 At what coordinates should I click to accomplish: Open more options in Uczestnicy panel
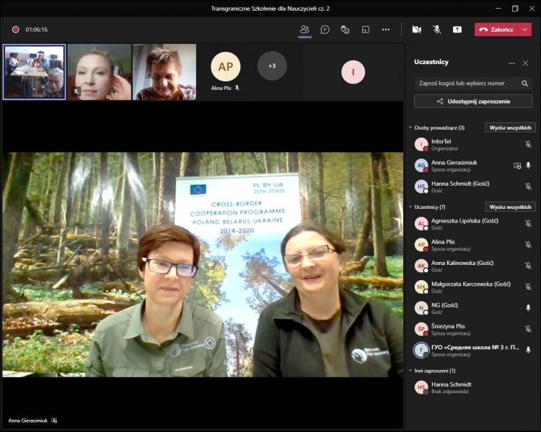511,63
